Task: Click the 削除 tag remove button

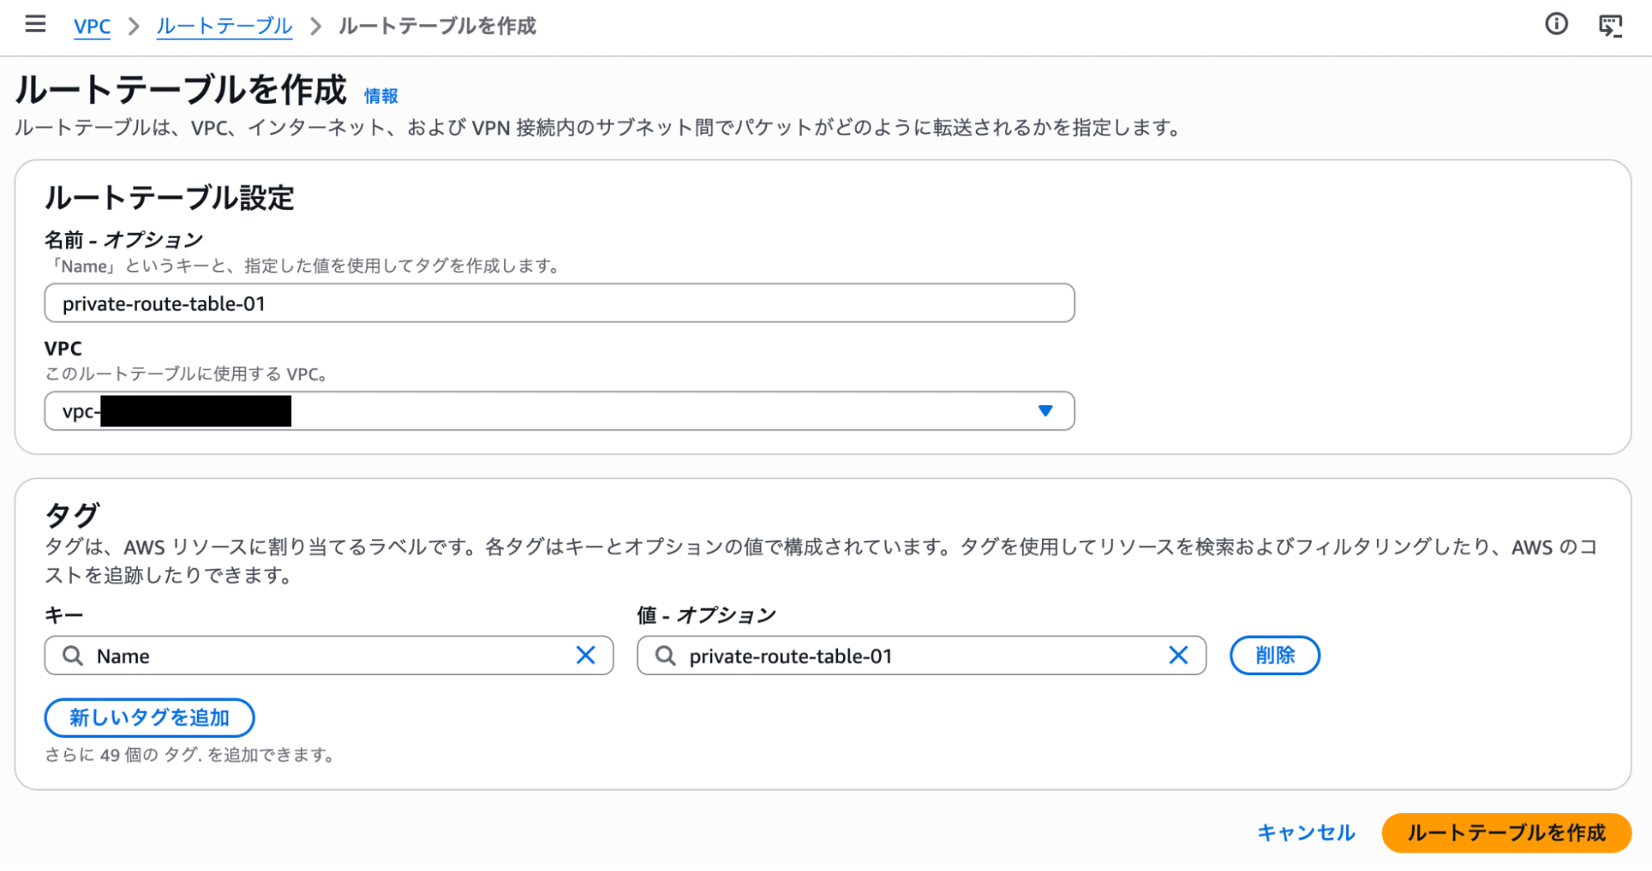Action: tap(1274, 655)
